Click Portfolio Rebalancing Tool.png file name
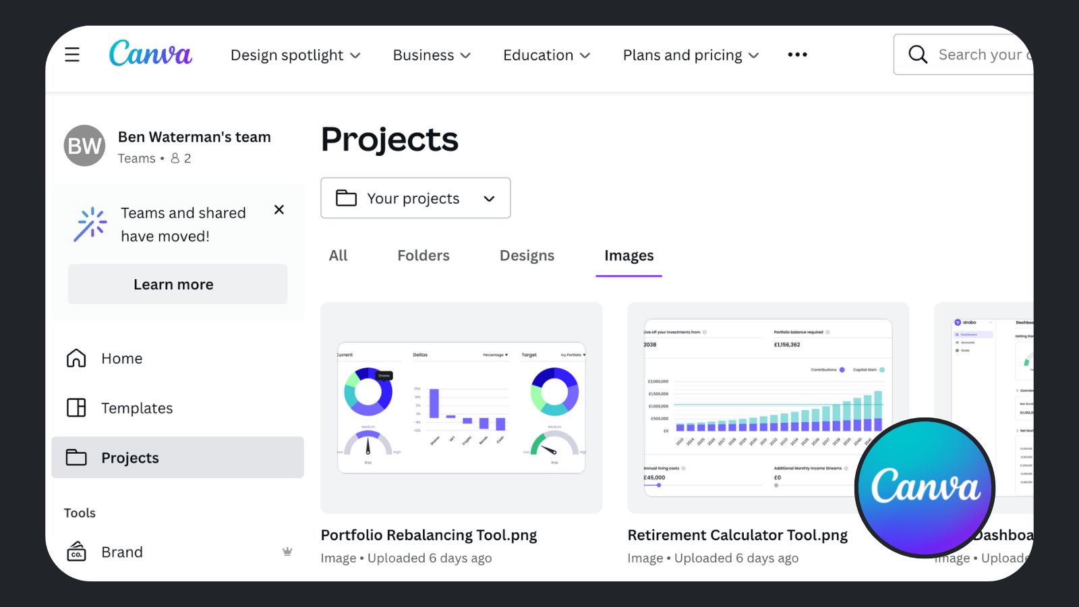 click(429, 535)
